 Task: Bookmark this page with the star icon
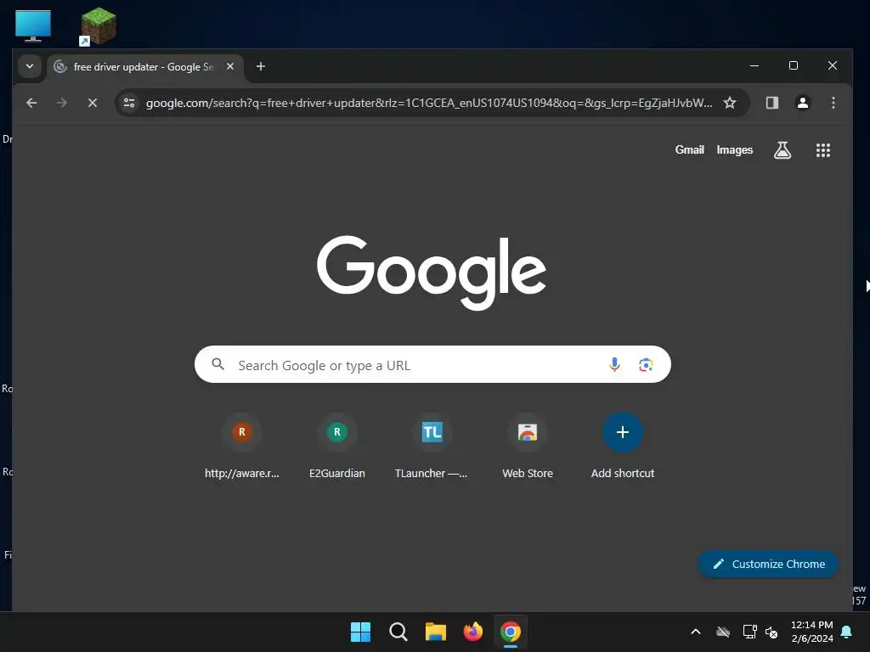730,103
